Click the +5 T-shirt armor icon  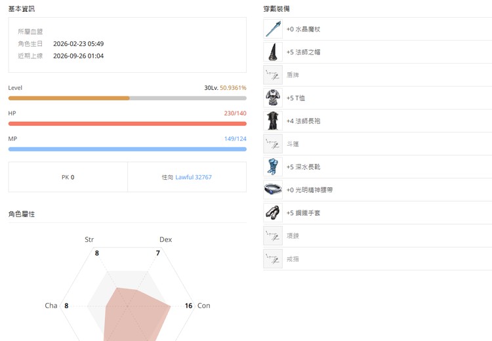(x=273, y=98)
